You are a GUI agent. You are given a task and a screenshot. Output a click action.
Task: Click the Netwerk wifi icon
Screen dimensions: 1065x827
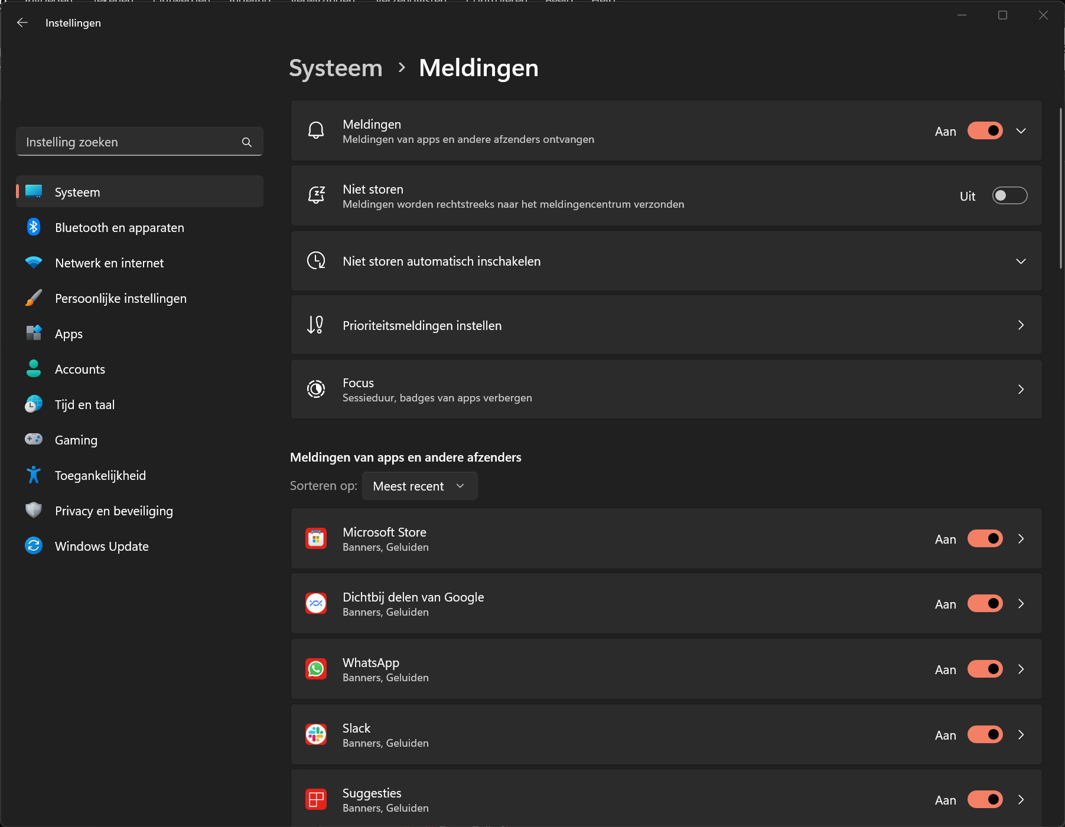pyautogui.click(x=34, y=263)
